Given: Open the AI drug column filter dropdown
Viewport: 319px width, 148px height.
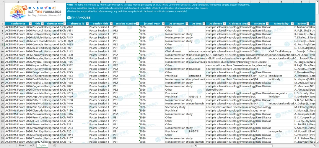Looking at the screenshot, I should [204, 24].
